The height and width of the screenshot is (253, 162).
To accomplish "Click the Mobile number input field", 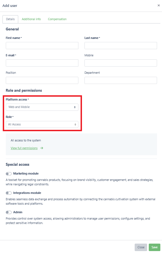I will (x=121, y=63).
